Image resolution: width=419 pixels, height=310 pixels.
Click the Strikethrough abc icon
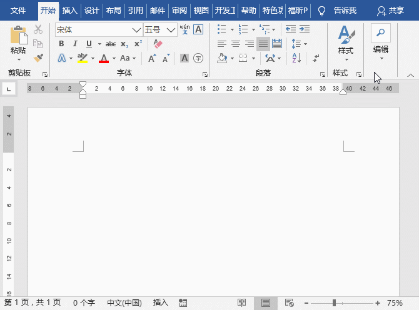pyautogui.click(x=111, y=44)
